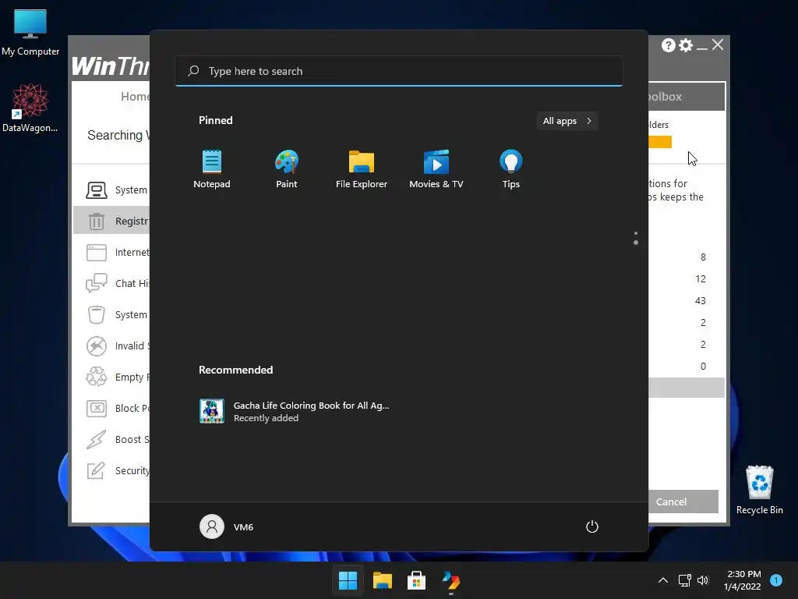Cancel the WinThruster scan
Viewport: 798px width, 599px height.
(683, 502)
